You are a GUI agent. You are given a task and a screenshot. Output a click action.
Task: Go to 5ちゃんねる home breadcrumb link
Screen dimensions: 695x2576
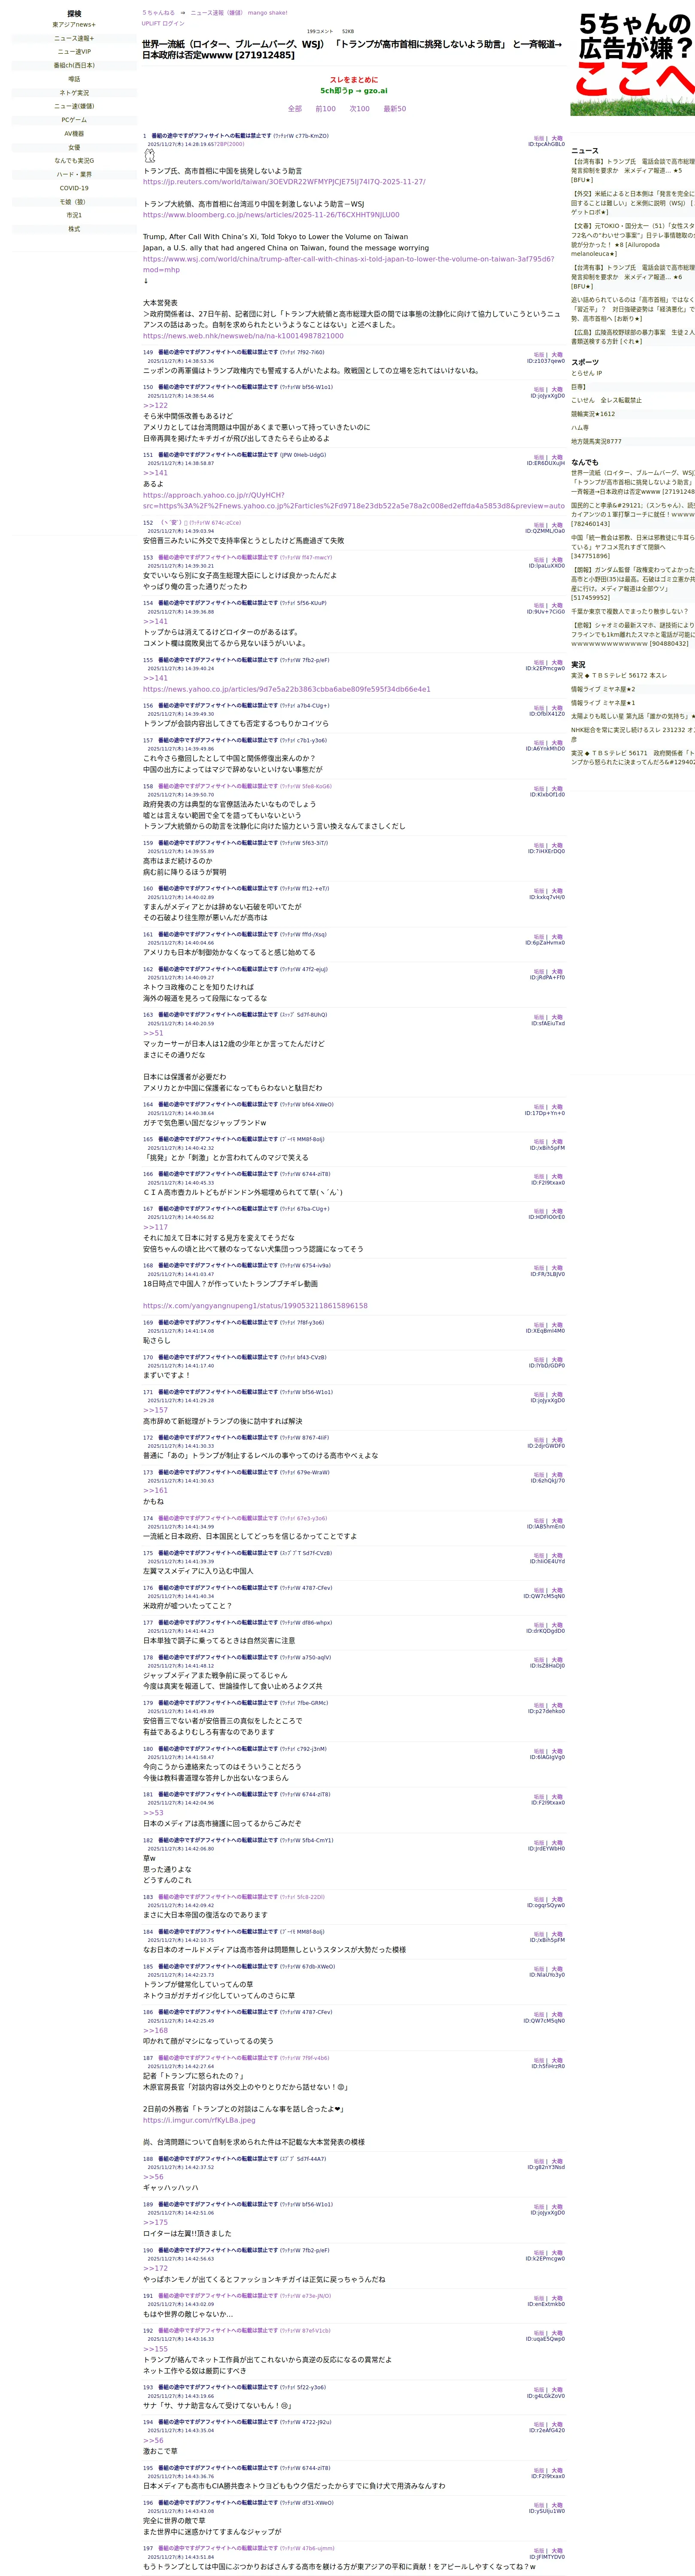[x=158, y=13]
